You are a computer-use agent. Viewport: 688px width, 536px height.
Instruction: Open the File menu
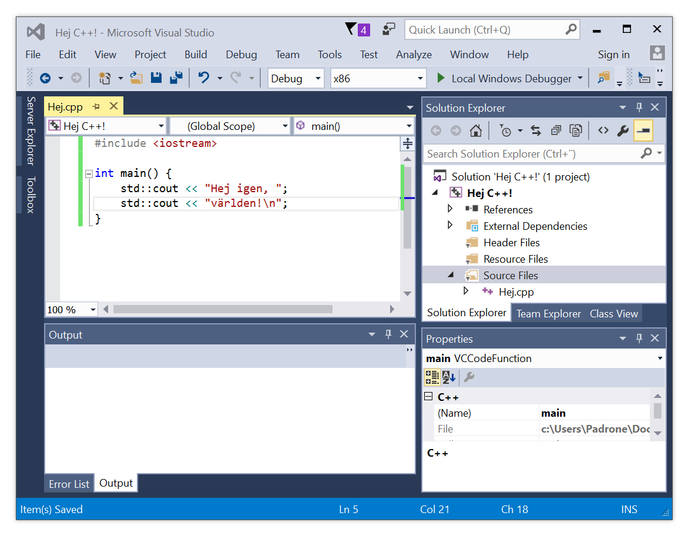coord(33,55)
